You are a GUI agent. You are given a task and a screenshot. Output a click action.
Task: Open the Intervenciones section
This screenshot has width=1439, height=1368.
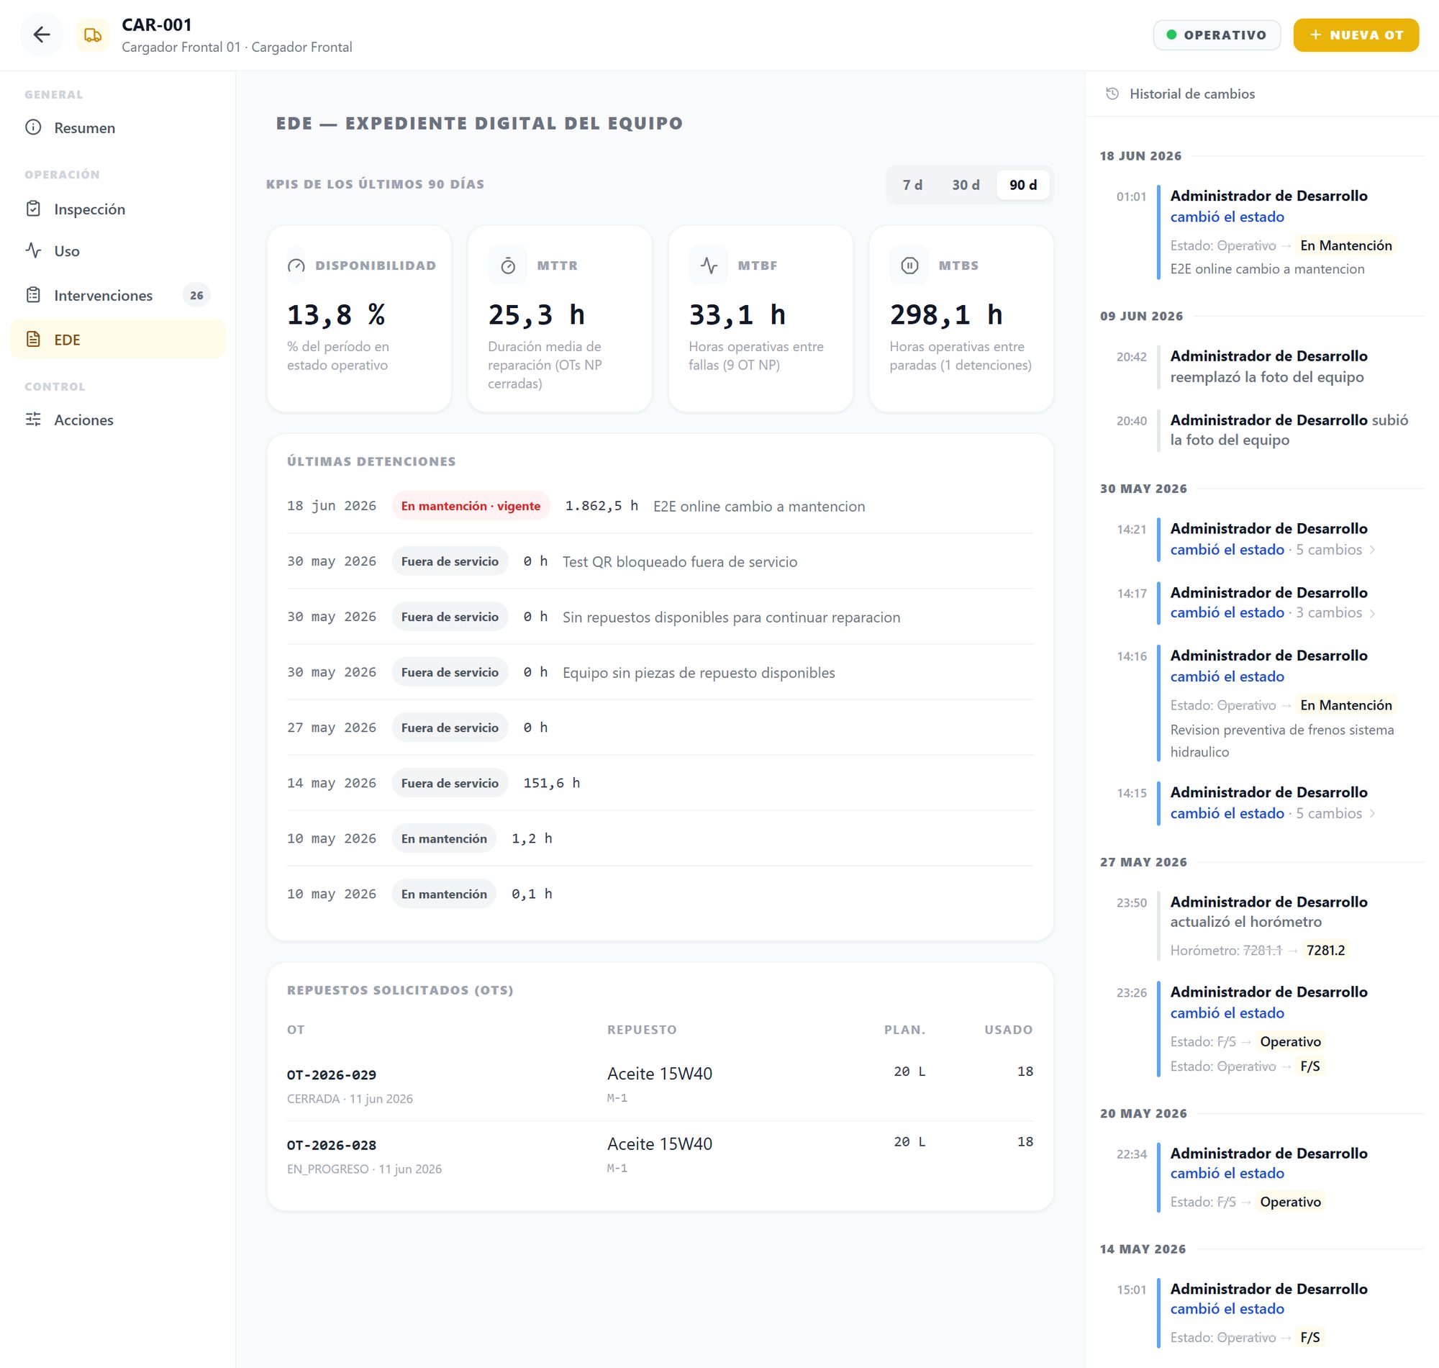tap(117, 295)
